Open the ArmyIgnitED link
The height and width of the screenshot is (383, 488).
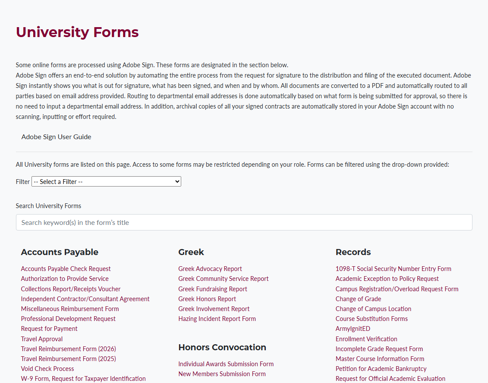[x=353, y=328]
